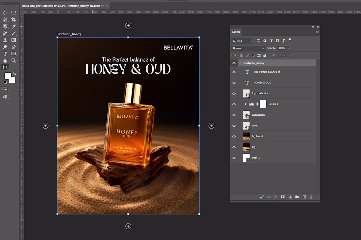Create new fill or adjustment layer
Screen dimensions: 361x240
click(x=290, y=197)
